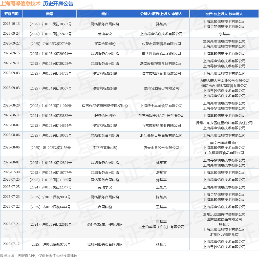The height and width of the screenshot is (258, 259).
Task: Select plaintiff 五常市彩桥米业有限公司
Action: 161,125
